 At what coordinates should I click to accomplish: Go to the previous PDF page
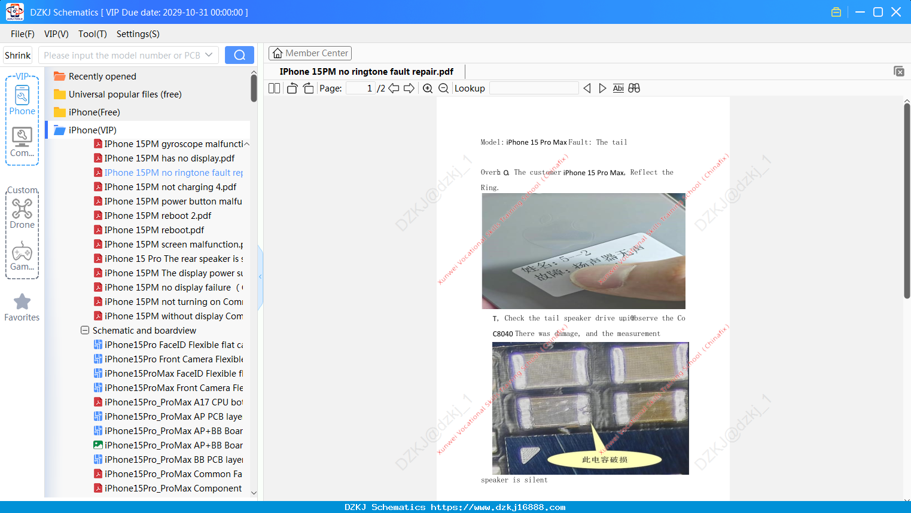pos(394,88)
